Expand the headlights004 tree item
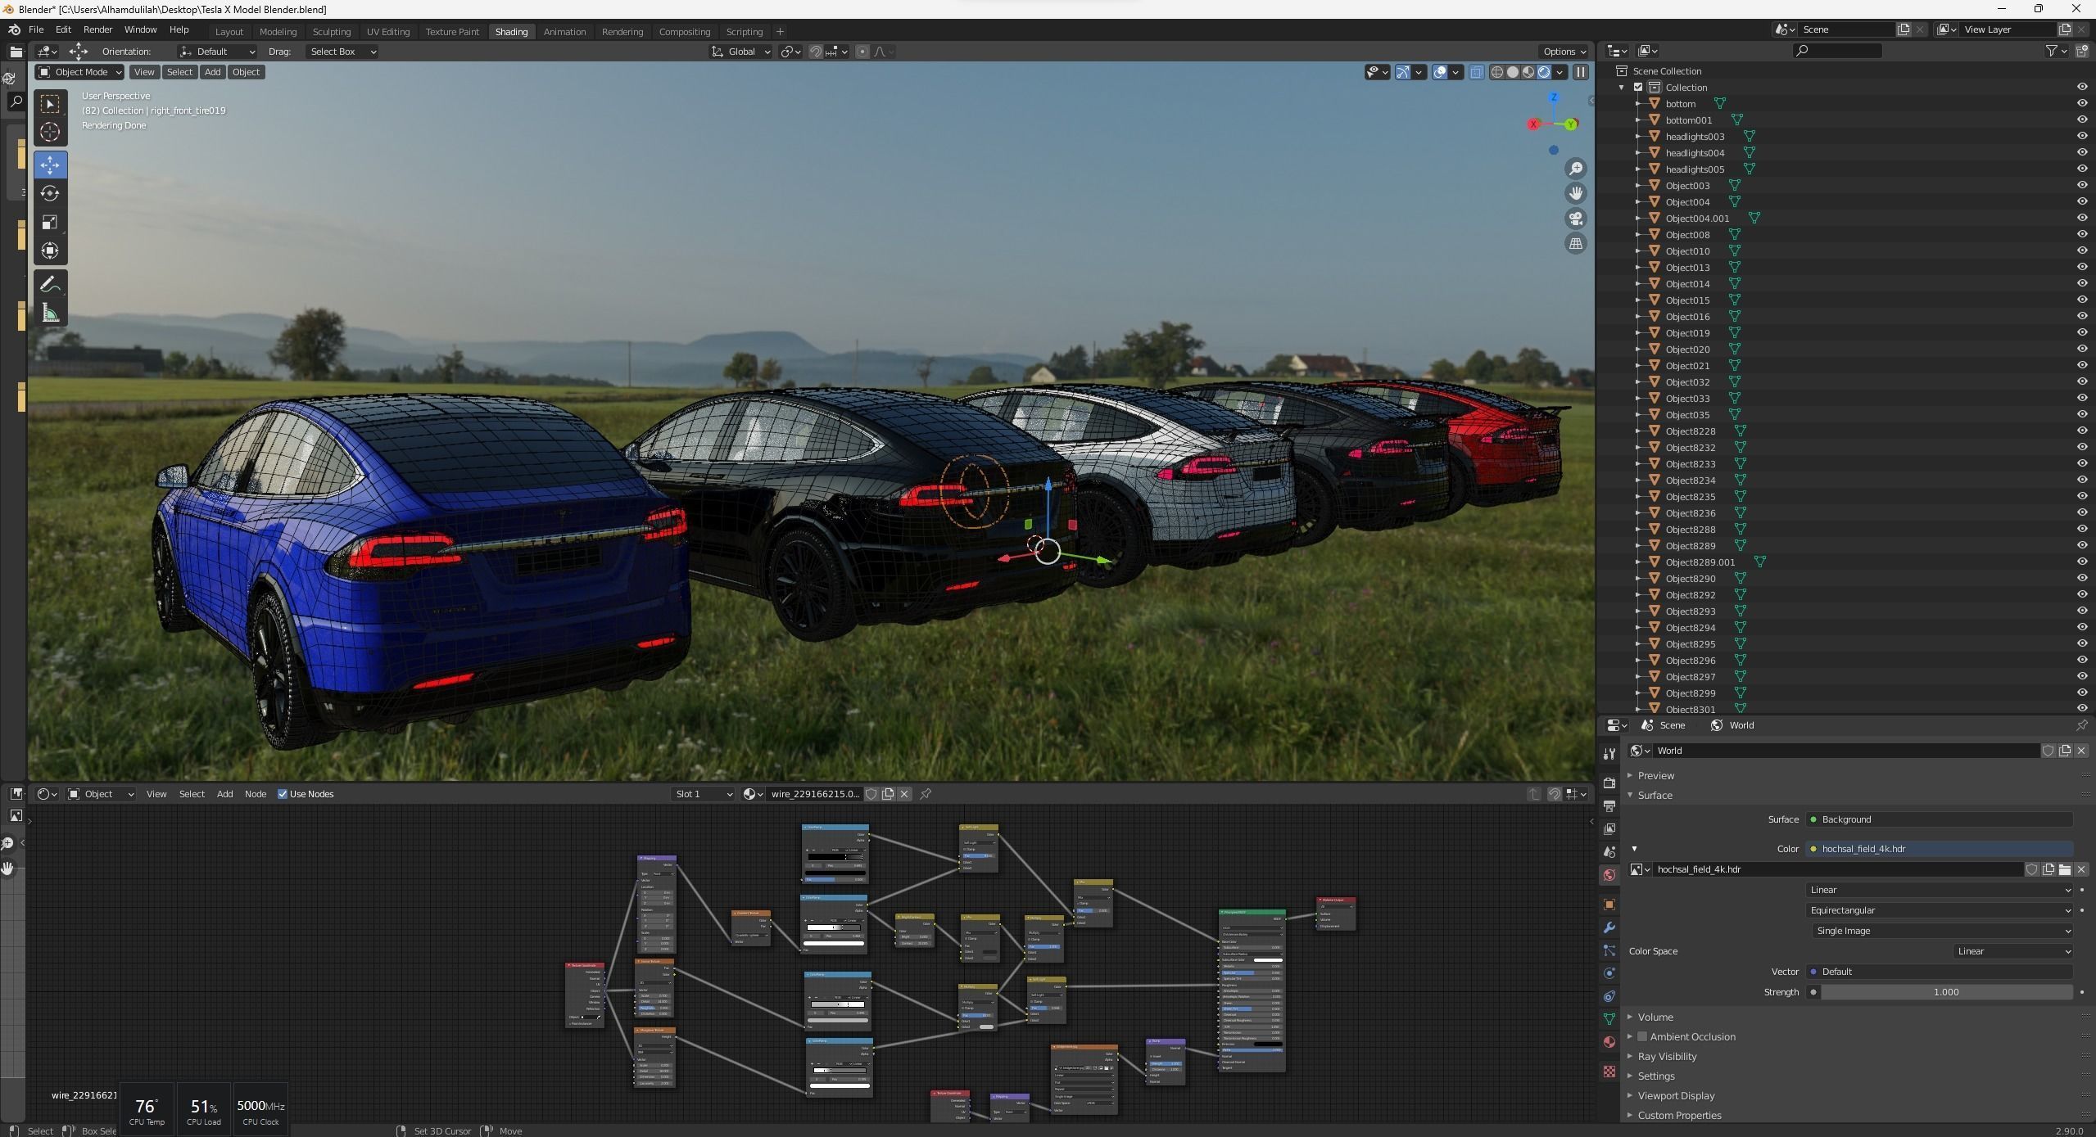Image resolution: width=2096 pixels, height=1137 pixels. 1637,153
